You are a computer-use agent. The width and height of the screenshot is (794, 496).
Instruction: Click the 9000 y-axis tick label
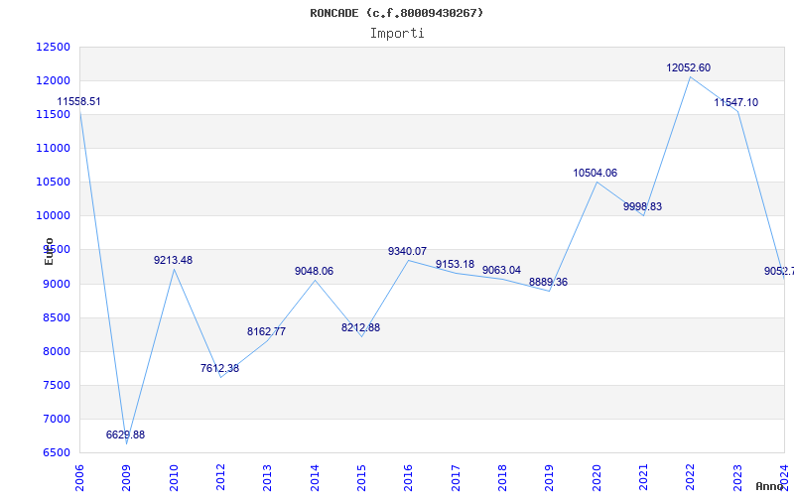pos(56,284)
